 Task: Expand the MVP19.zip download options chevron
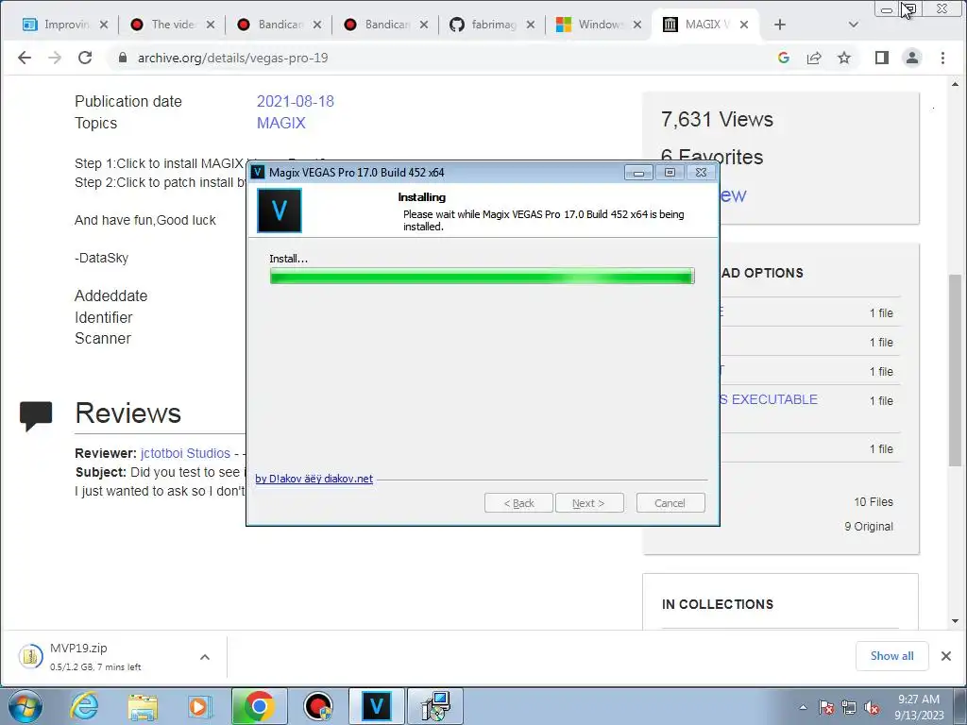(205, 657)
